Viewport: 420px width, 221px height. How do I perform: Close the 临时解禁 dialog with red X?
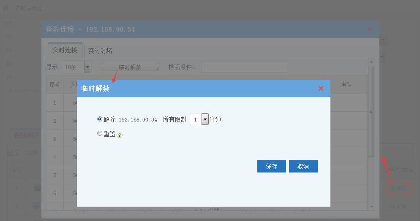[x=321, y=88]
